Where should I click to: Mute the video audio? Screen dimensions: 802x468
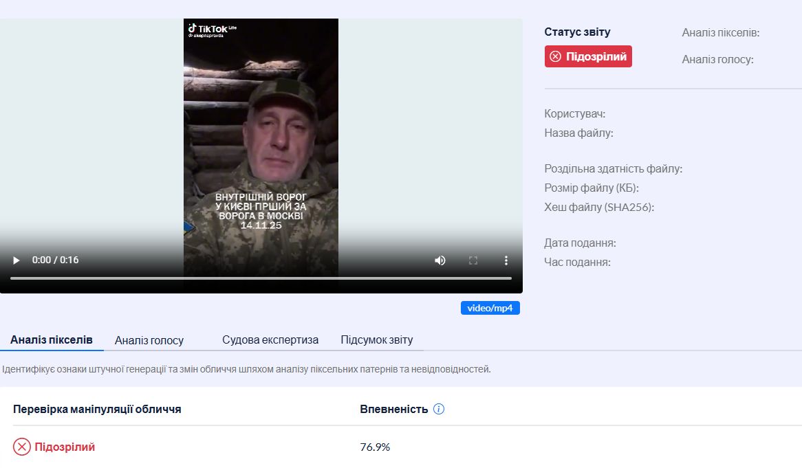(440, 260)
